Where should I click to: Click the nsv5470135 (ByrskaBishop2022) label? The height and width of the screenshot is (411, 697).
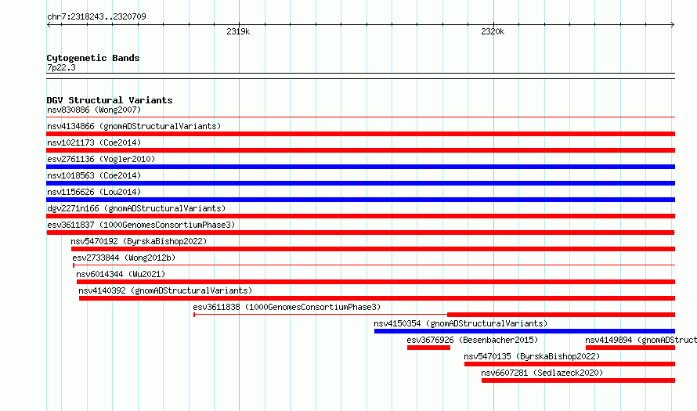click(x=532, y=356)
